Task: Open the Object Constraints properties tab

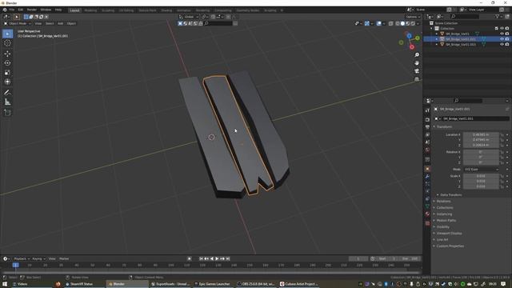Action: [x=427, y=199]
